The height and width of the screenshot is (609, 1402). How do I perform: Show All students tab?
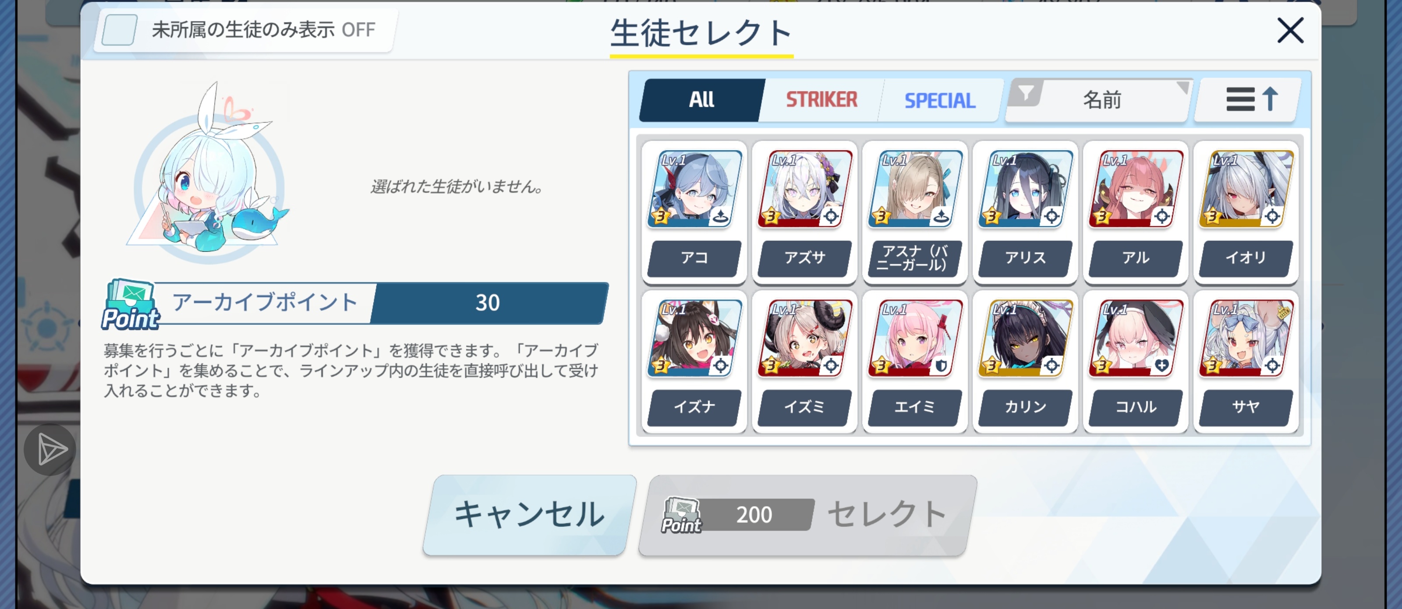tap(702, 100)
